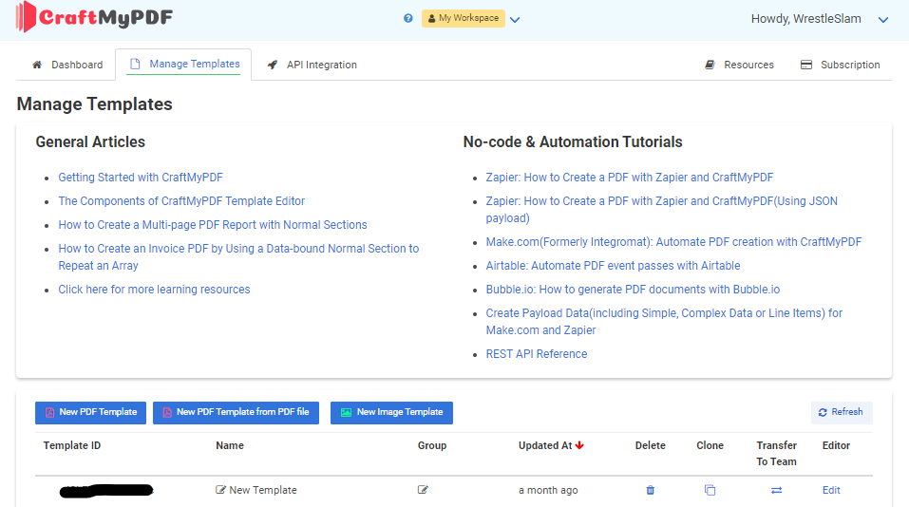Open the REST API Reference link
Screen dimensions: 909x507
(537, 354)
